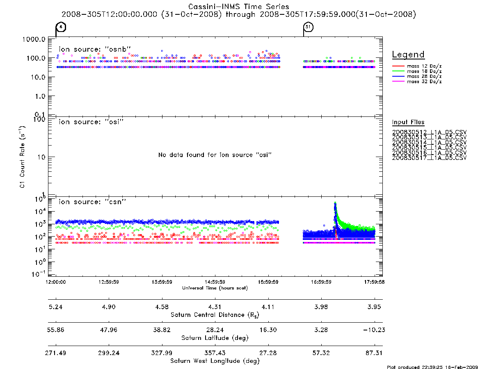This screenshot has height=369, width=478.
Task: Click the 327.99 longitude value
Action: click(x=162, y=353)
